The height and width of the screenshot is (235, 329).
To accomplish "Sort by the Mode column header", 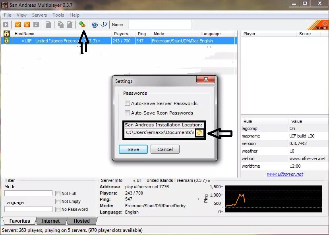I will pos(175,34).
